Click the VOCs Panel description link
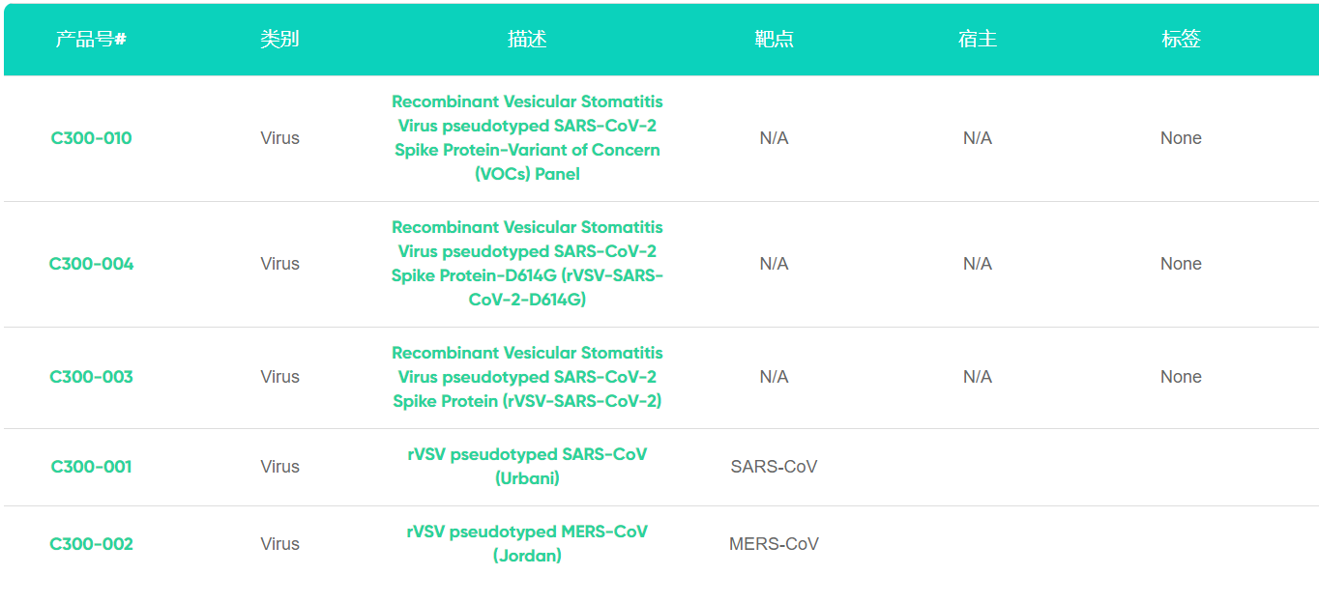The height and width of the screenshot is (604, 1319). tap(527, 138)
